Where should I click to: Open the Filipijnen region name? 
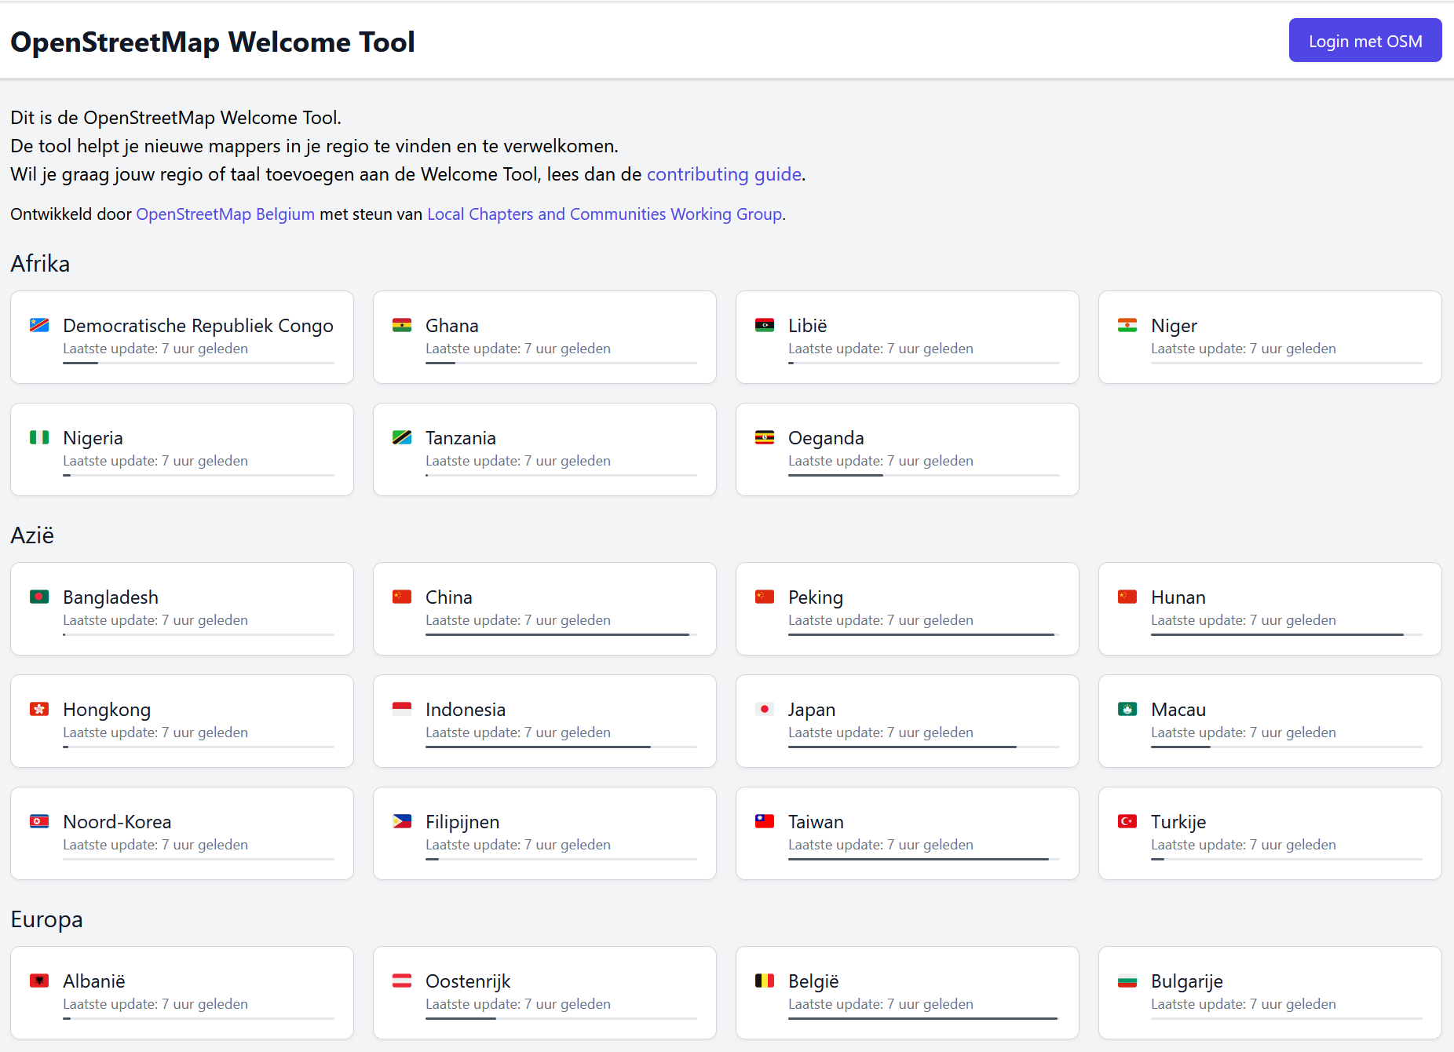point(462,821)
